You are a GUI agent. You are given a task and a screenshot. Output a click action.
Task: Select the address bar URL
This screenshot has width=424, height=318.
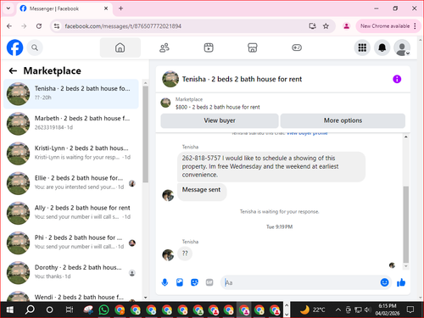[123, 26]
